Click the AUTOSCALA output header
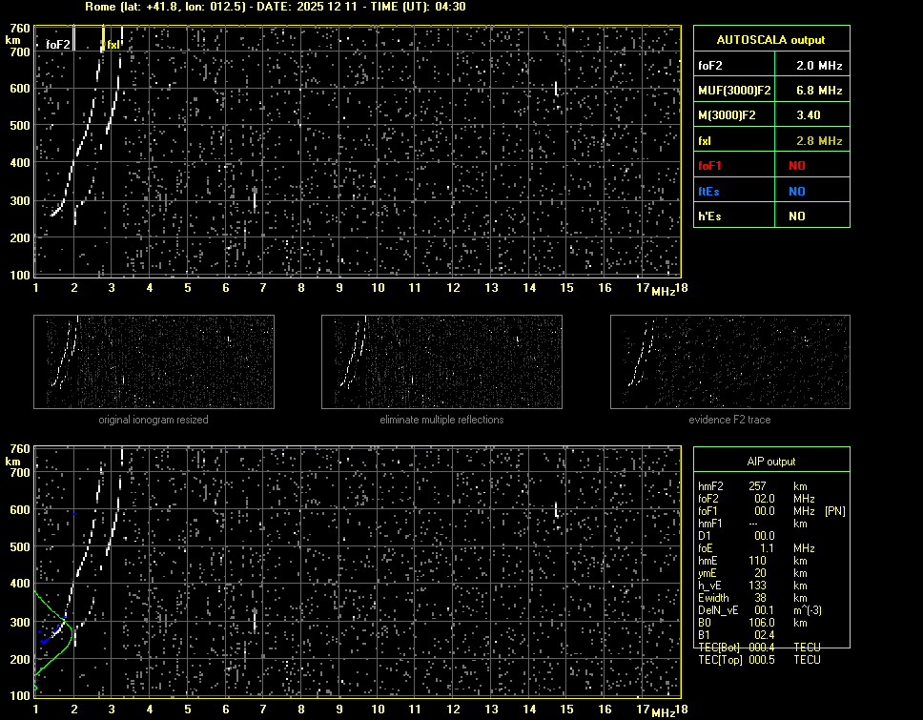The height and width of the screenshot is (720, 923). coord(770,40)
